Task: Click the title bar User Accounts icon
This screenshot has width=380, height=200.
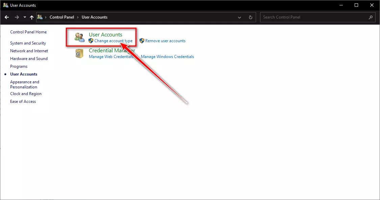Action: click(x=6, y=5)
